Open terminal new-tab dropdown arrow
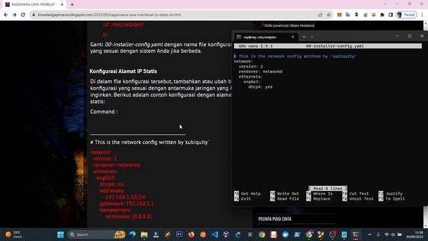Image resolution: width=428 pixels, height=241 pixels. click(312, 37)
